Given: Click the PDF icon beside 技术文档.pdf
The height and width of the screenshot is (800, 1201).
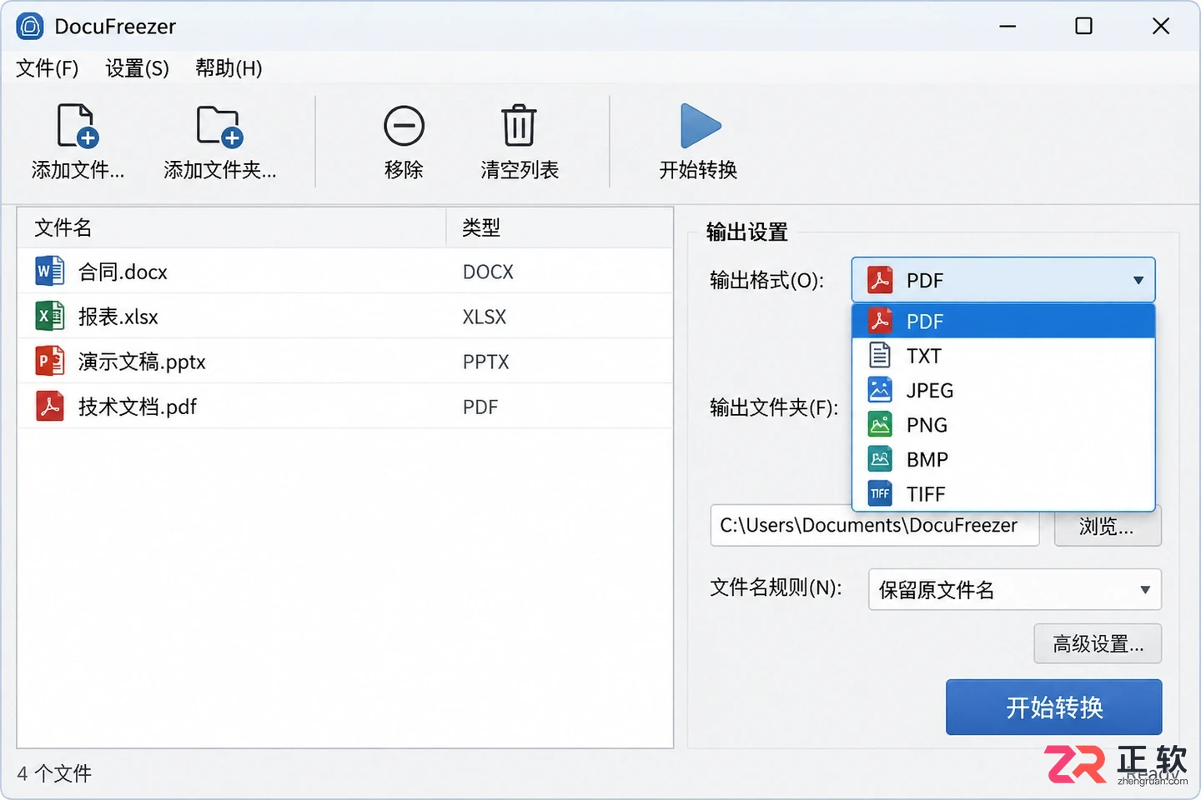Looking at the screenshot, I should (x=49, y=407).
